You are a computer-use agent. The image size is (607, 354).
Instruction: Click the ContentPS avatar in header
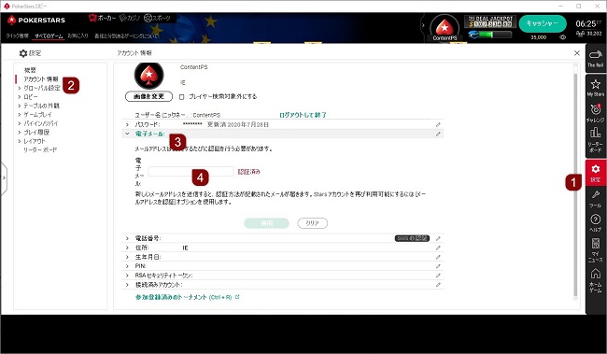click(445, 27)
